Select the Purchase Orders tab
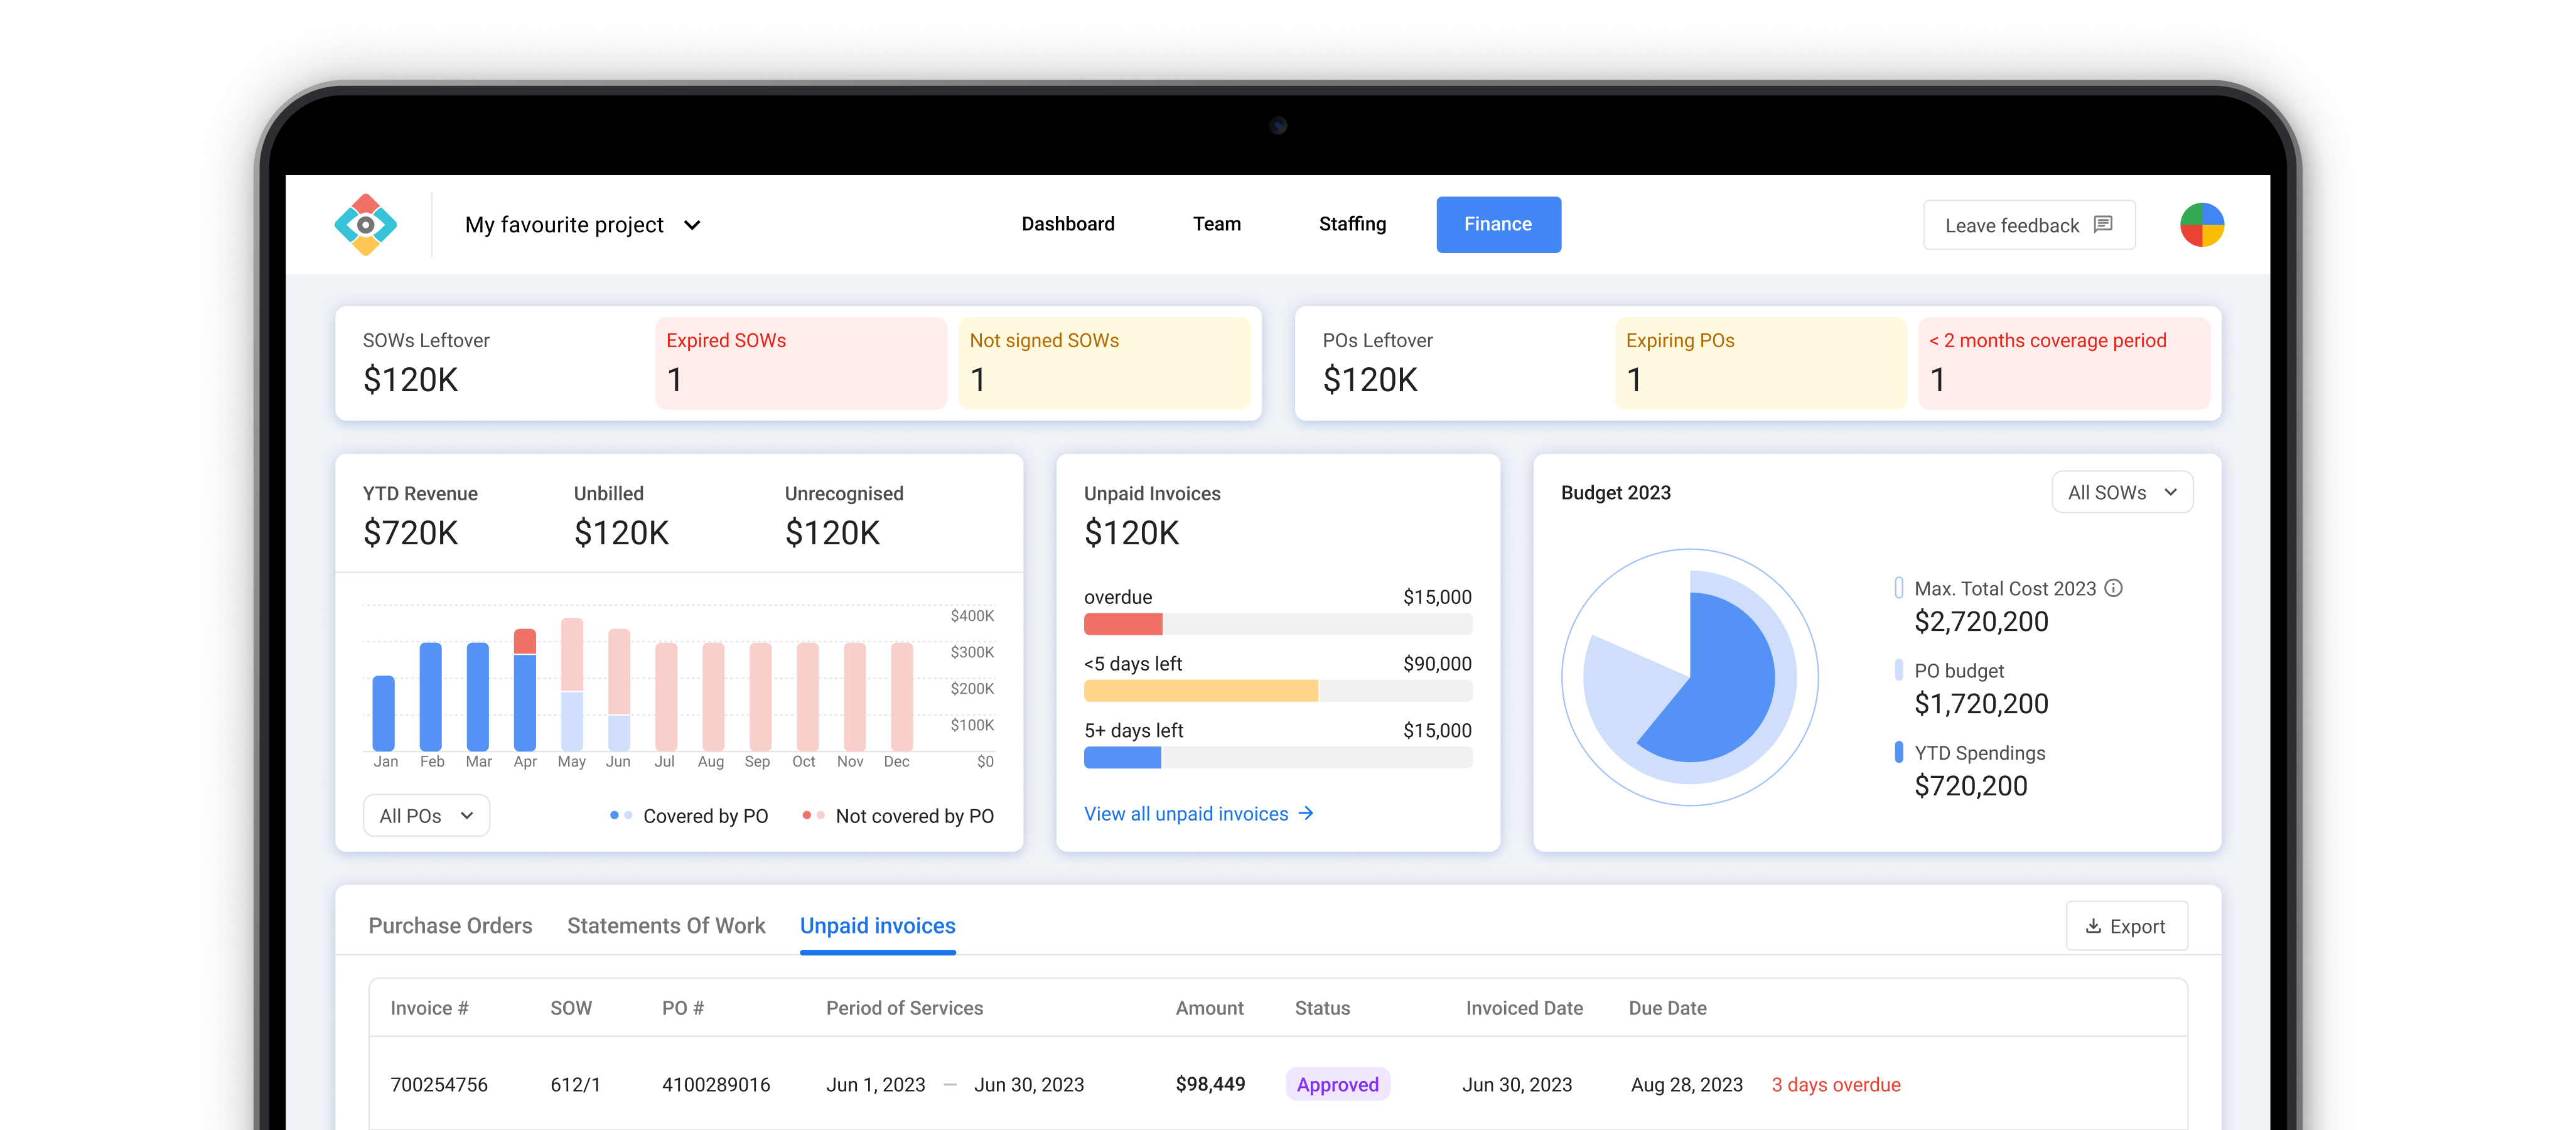The image size is (2560, 1130). (450, 925)
